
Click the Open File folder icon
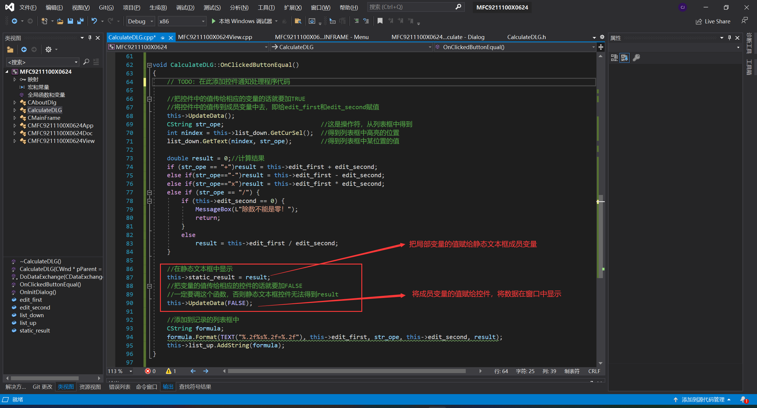60,21
